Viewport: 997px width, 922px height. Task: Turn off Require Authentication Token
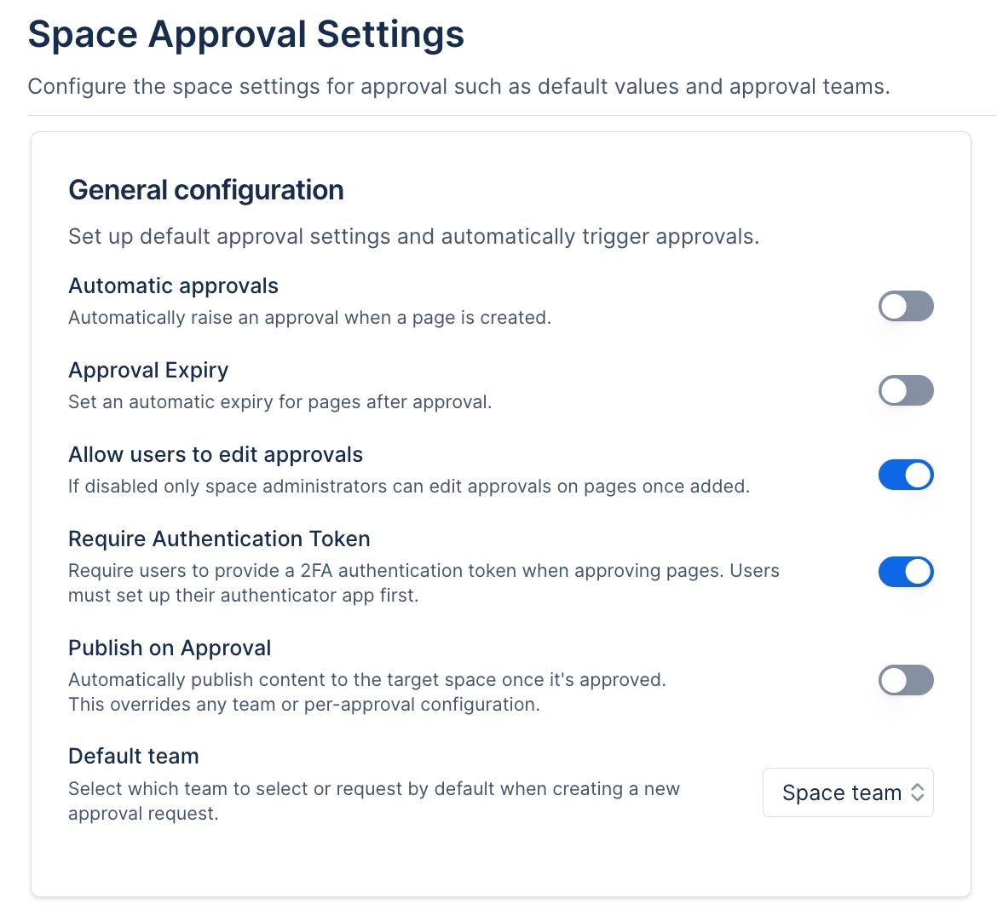point(906,572)
